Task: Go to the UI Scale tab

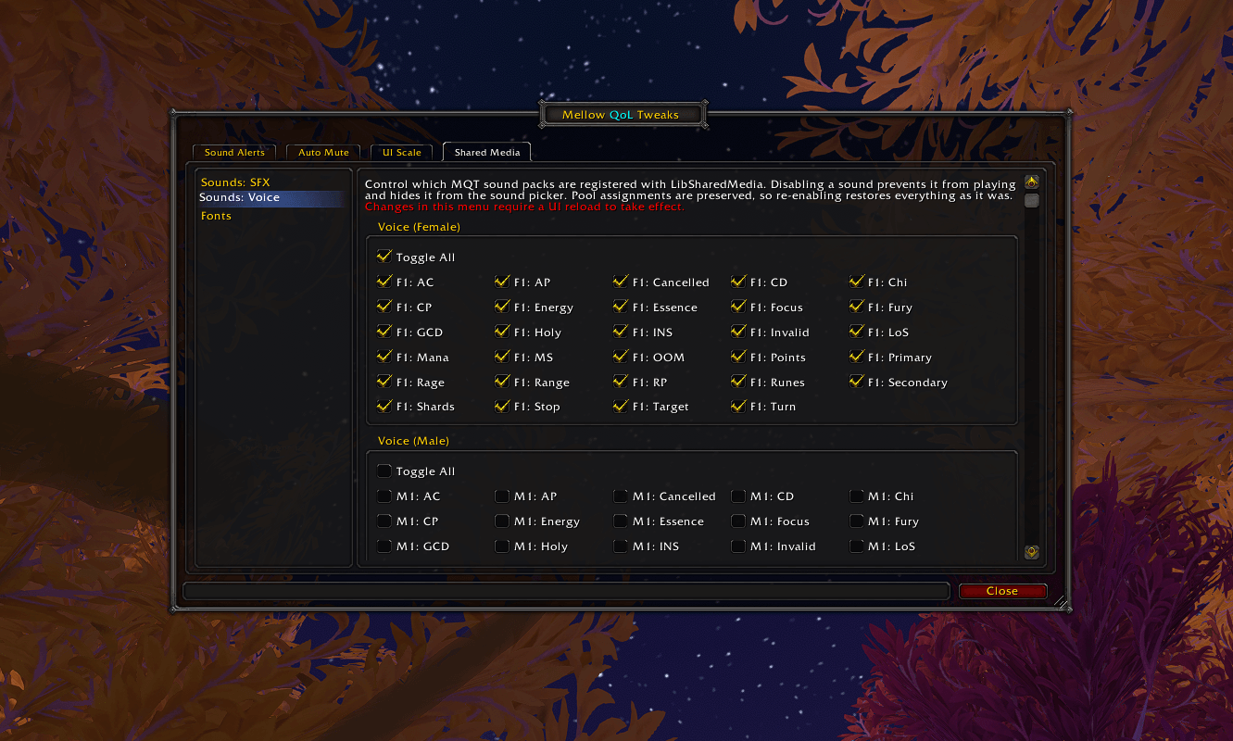Action: (x=402, y=152)
